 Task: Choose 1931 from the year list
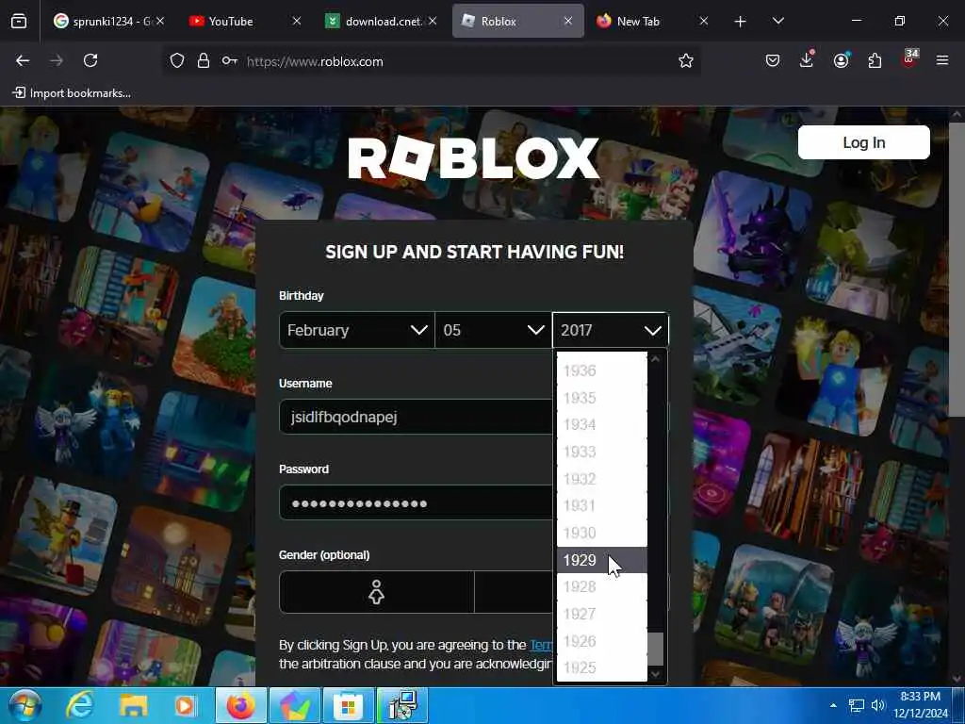(601, 505)
